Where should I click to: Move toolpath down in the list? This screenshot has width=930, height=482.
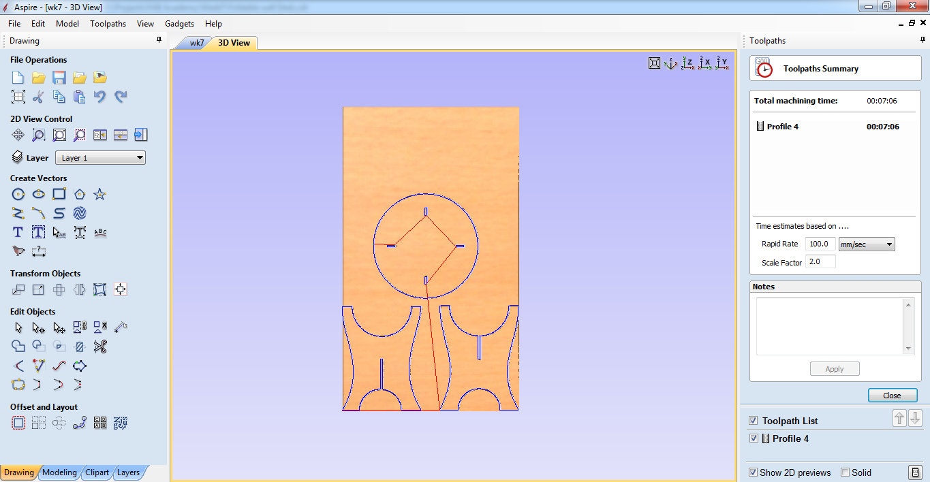[x=915, y=419]
